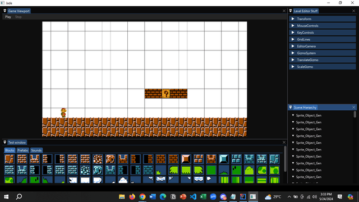The height and width of the screenshot is (202, 359).
Task: Open Microsoft Edge from taskbar
Action: click(163, 197)
